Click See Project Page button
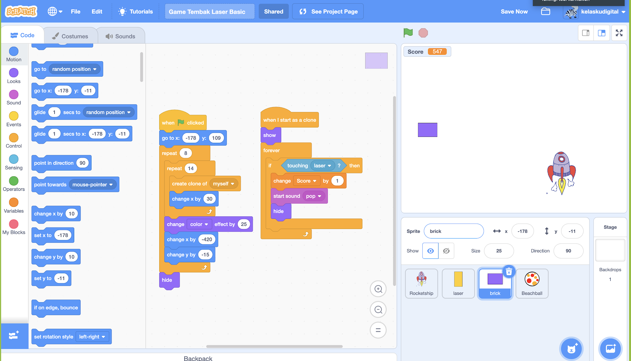This screenshot has width=631, height=361. click(328, 12)
